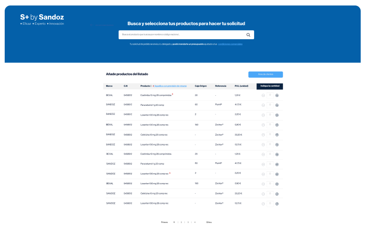Click 'Ezetimiba 10 mg 28 comprimidos' marked with red asterisk
Viewport: 365px width, 245px height.
point(156,95)
